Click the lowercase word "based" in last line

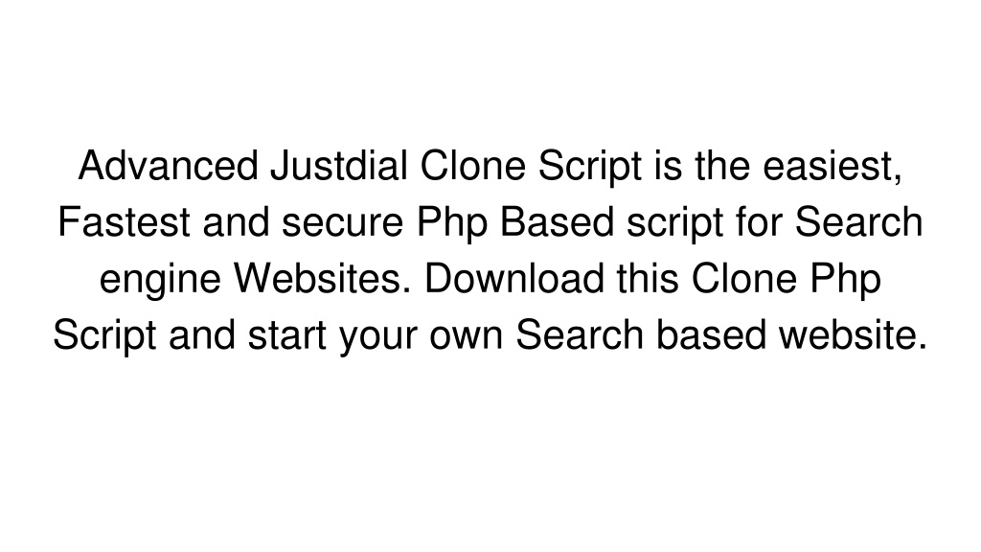pyautogui.click(x=711, y=334)
